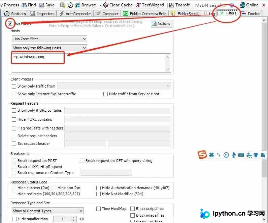
Task: Click the Tearoff toolbar button
Action: click(179, 5)
